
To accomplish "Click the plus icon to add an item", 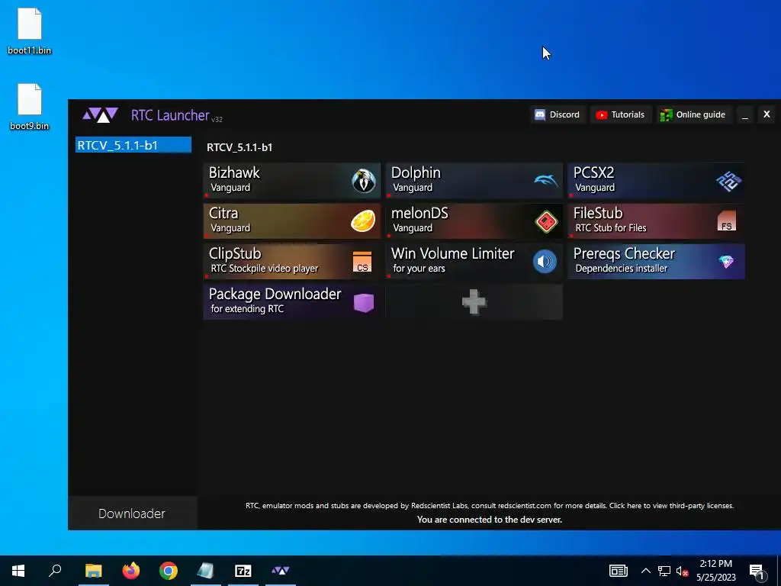I will pyautogui.click(x=474, y=302).
